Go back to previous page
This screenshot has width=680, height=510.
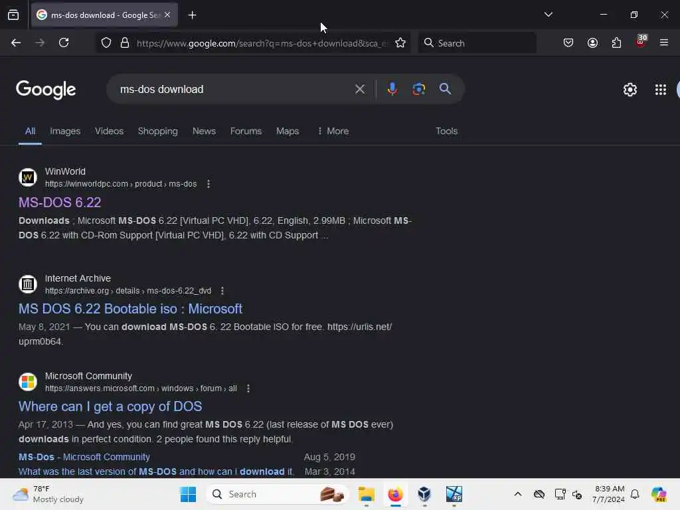pyautogui.click(x=16, y=42)
